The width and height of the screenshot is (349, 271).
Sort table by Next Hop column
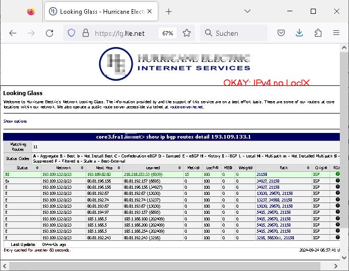coord(105,168)
